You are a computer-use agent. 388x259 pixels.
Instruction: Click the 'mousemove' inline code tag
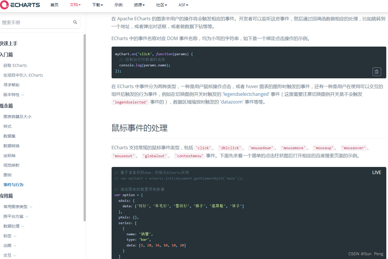pyautogui.click(x=294, y=148)
